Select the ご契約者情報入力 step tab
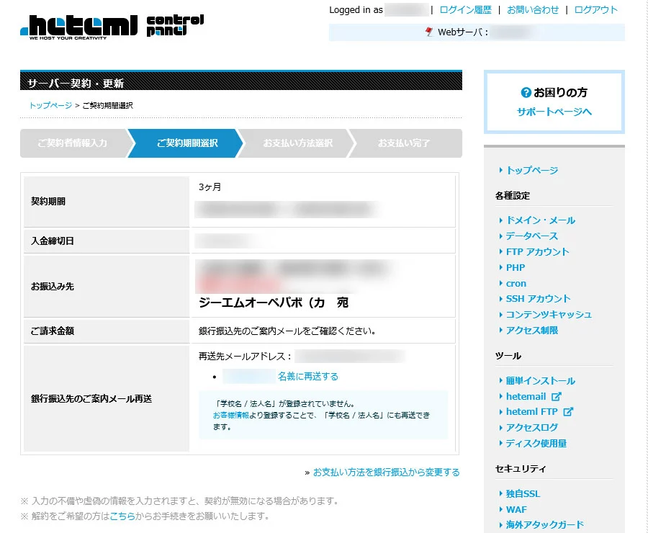 click(72, 143)
